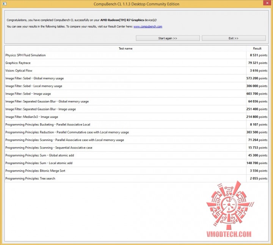Click the AMD Radeon(TM) R7 Graphics device name
Image resolution: width=273 pixels, height=245 pixels.
[x=122, y=20]
